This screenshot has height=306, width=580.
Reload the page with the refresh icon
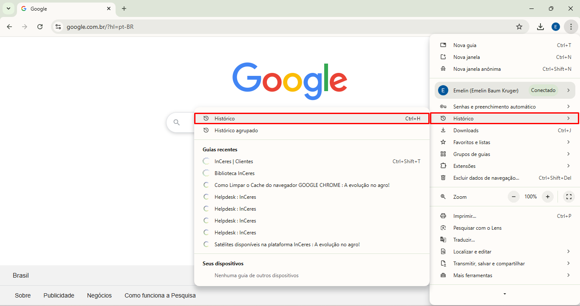40,27
